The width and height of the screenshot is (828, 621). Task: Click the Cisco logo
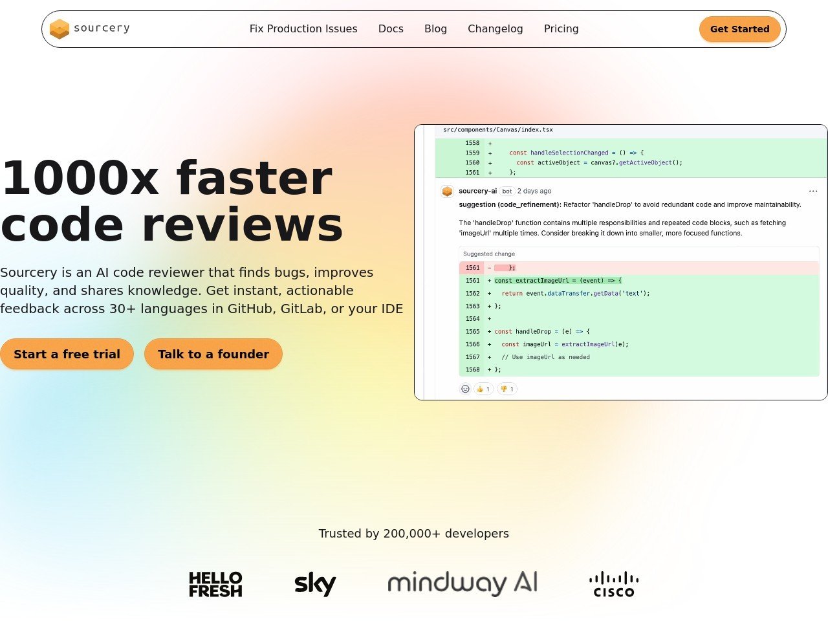614,584
